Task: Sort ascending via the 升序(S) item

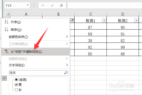Action: pyautogui.click(x=35, y=22)
